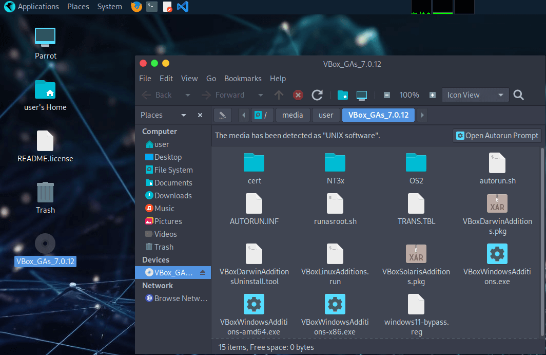546x355 pixels.
Task: Eject the VBox_GAs device in sidebar
Action: click(x=202, y=273)
